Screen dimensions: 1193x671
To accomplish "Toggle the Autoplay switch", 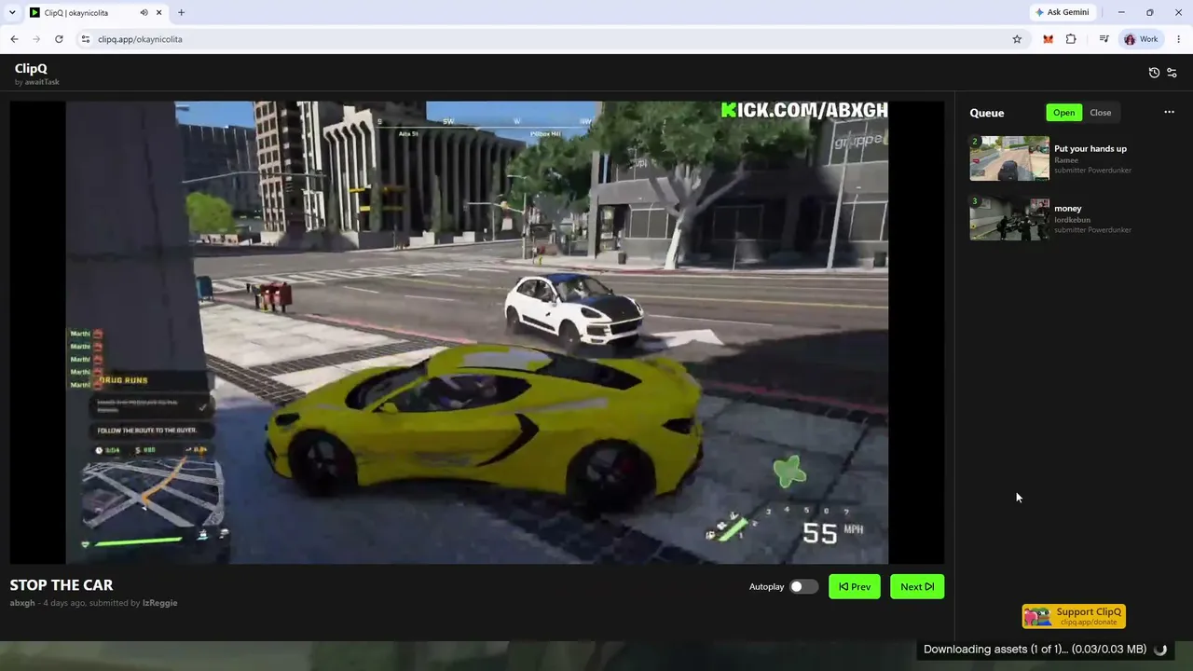I will pyautogui.click(x=803, y=587).
